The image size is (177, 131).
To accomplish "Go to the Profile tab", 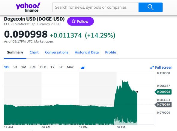I will coord(110,52).
